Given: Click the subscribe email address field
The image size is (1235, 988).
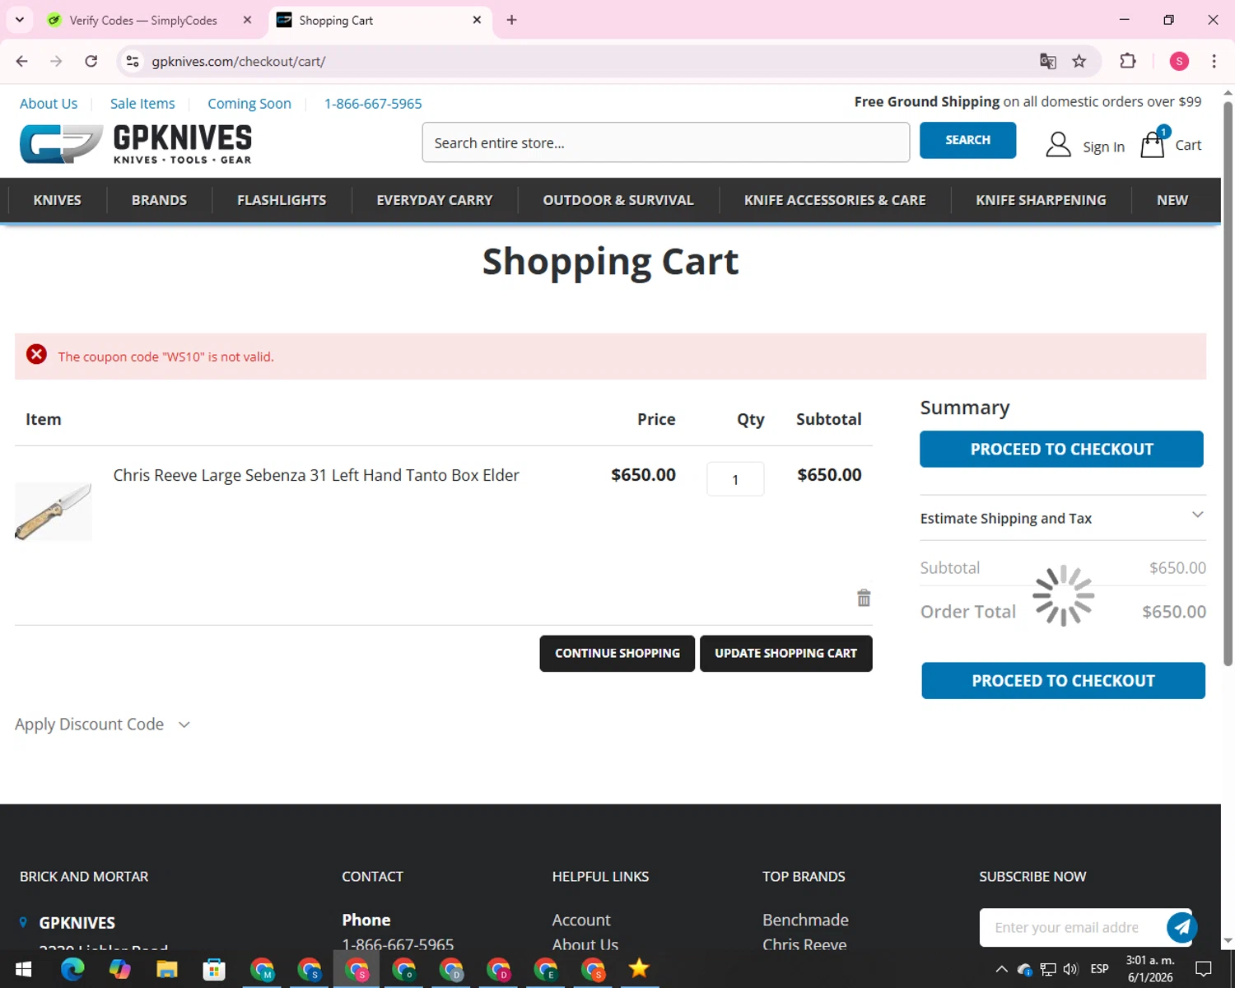Looking at the screenshot, I should 1071,928.
